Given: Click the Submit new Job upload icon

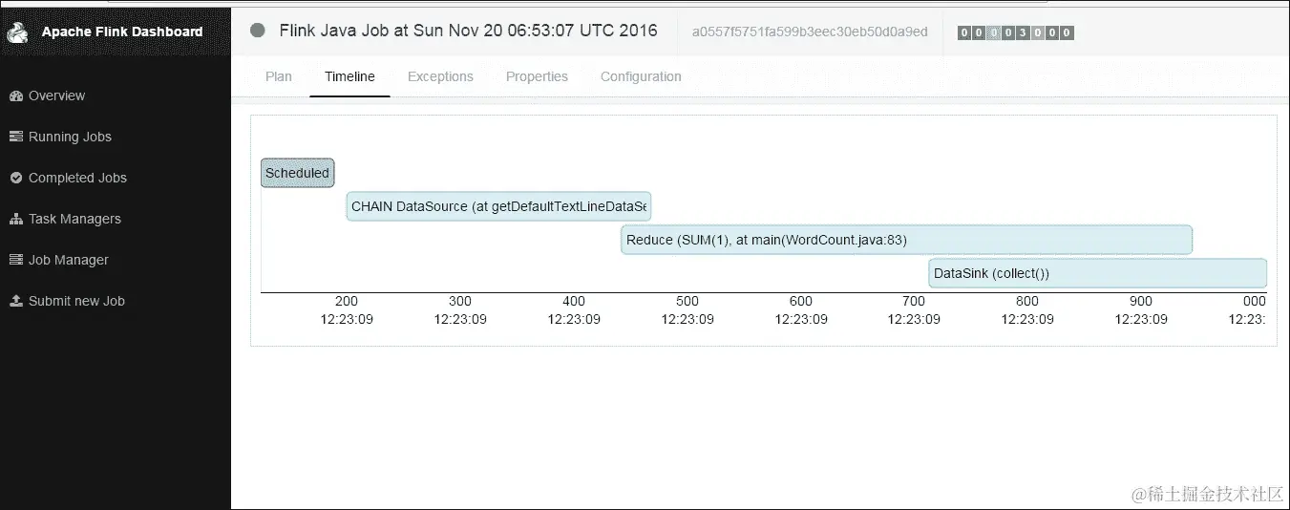Looking at the screenshot, I should (x=15, y=301).
